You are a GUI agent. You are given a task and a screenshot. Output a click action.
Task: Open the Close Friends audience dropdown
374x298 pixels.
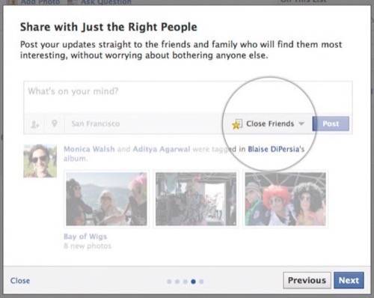[x=268, y=124]
